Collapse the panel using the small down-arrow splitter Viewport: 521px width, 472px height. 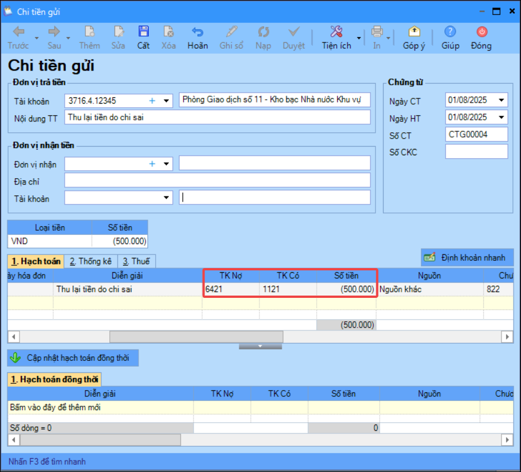[260, 347]
